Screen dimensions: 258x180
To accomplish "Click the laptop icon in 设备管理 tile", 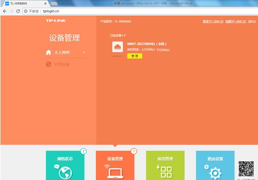I will click(x=115, y=173).
